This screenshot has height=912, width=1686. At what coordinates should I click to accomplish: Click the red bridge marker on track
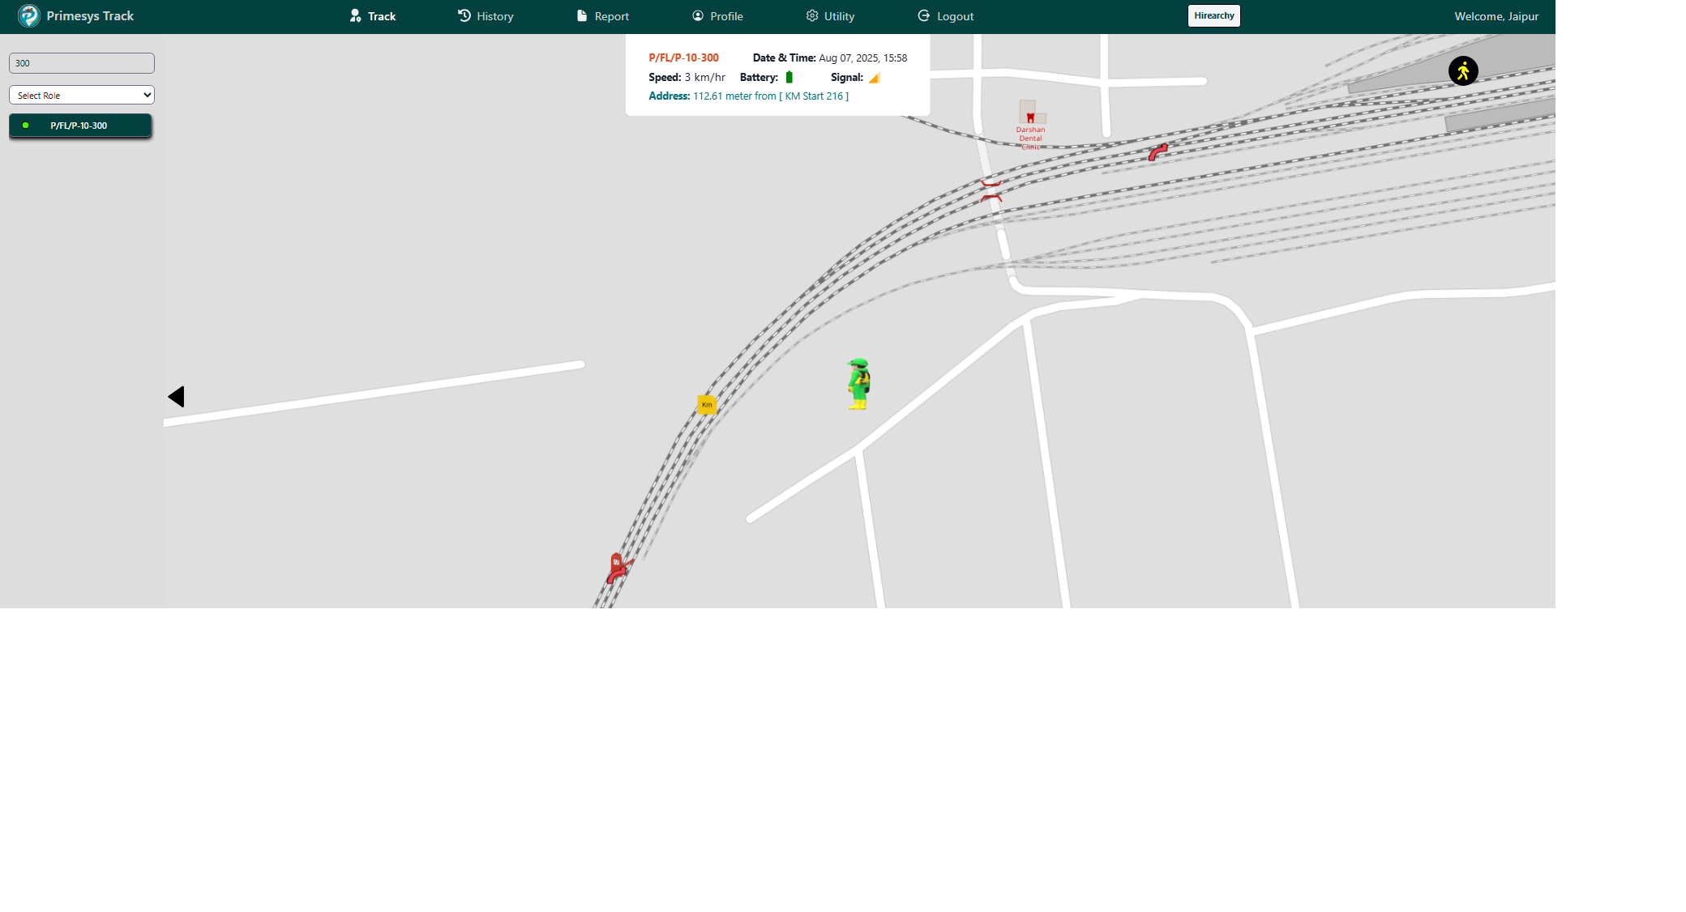click(x=991, y=191)
